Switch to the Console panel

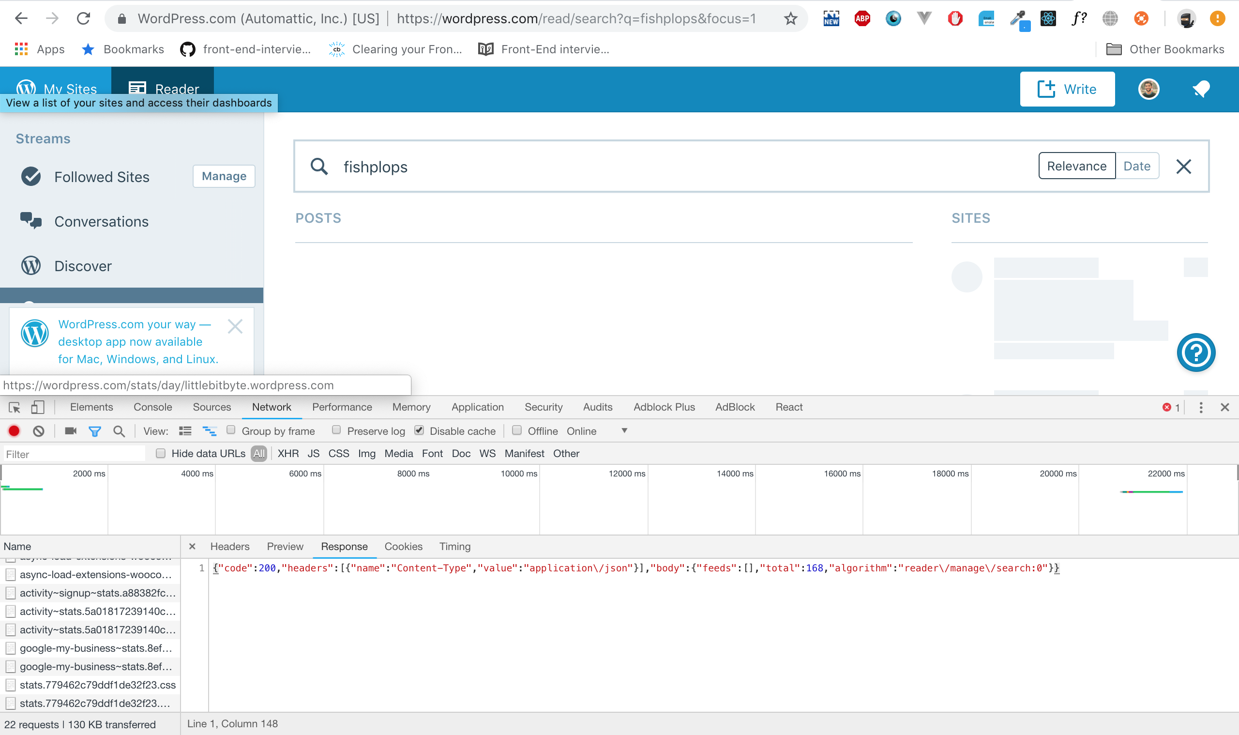[153, 407]
